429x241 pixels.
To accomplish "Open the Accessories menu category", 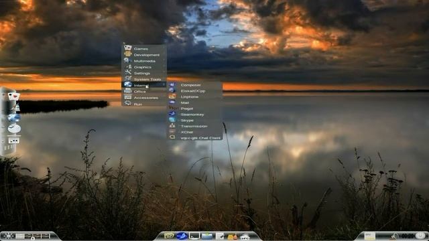I will [144, 98].
